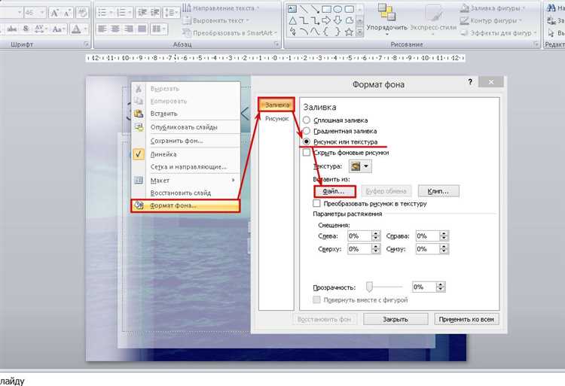Screen dimensions: 565x386
Task: Click the Clear Formatting icon
Action: coord(83,14)
